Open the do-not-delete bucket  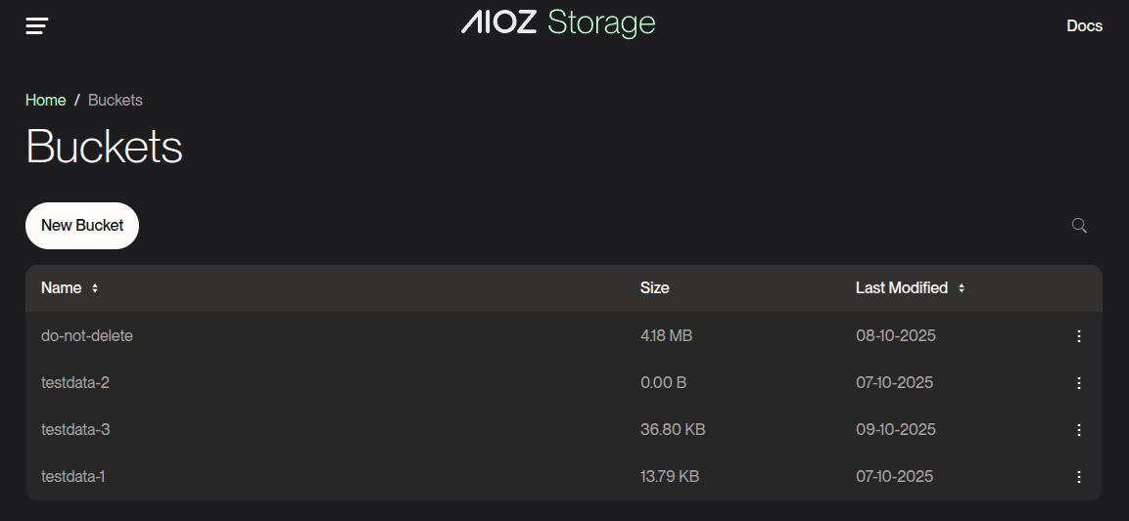coord(87,336)
